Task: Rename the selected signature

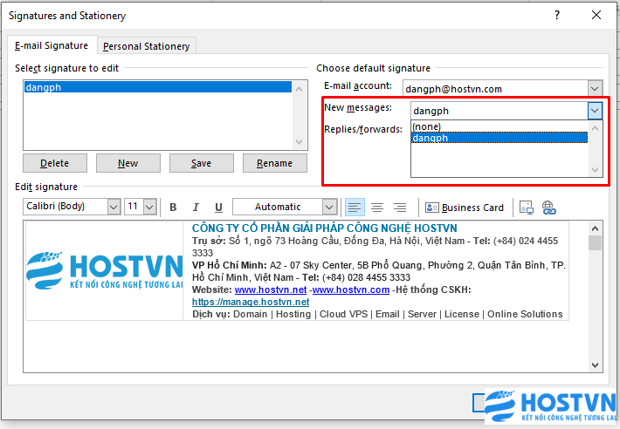Action: (x=275, y=163)
